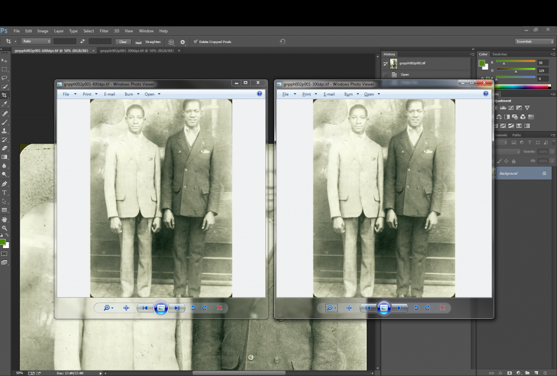
Task: Select the Move tool
Action: 4,60
